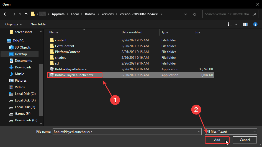Screen dimensions: 262x147
Task: Select Pictures in navigation pane
Action: click(21, 81)
